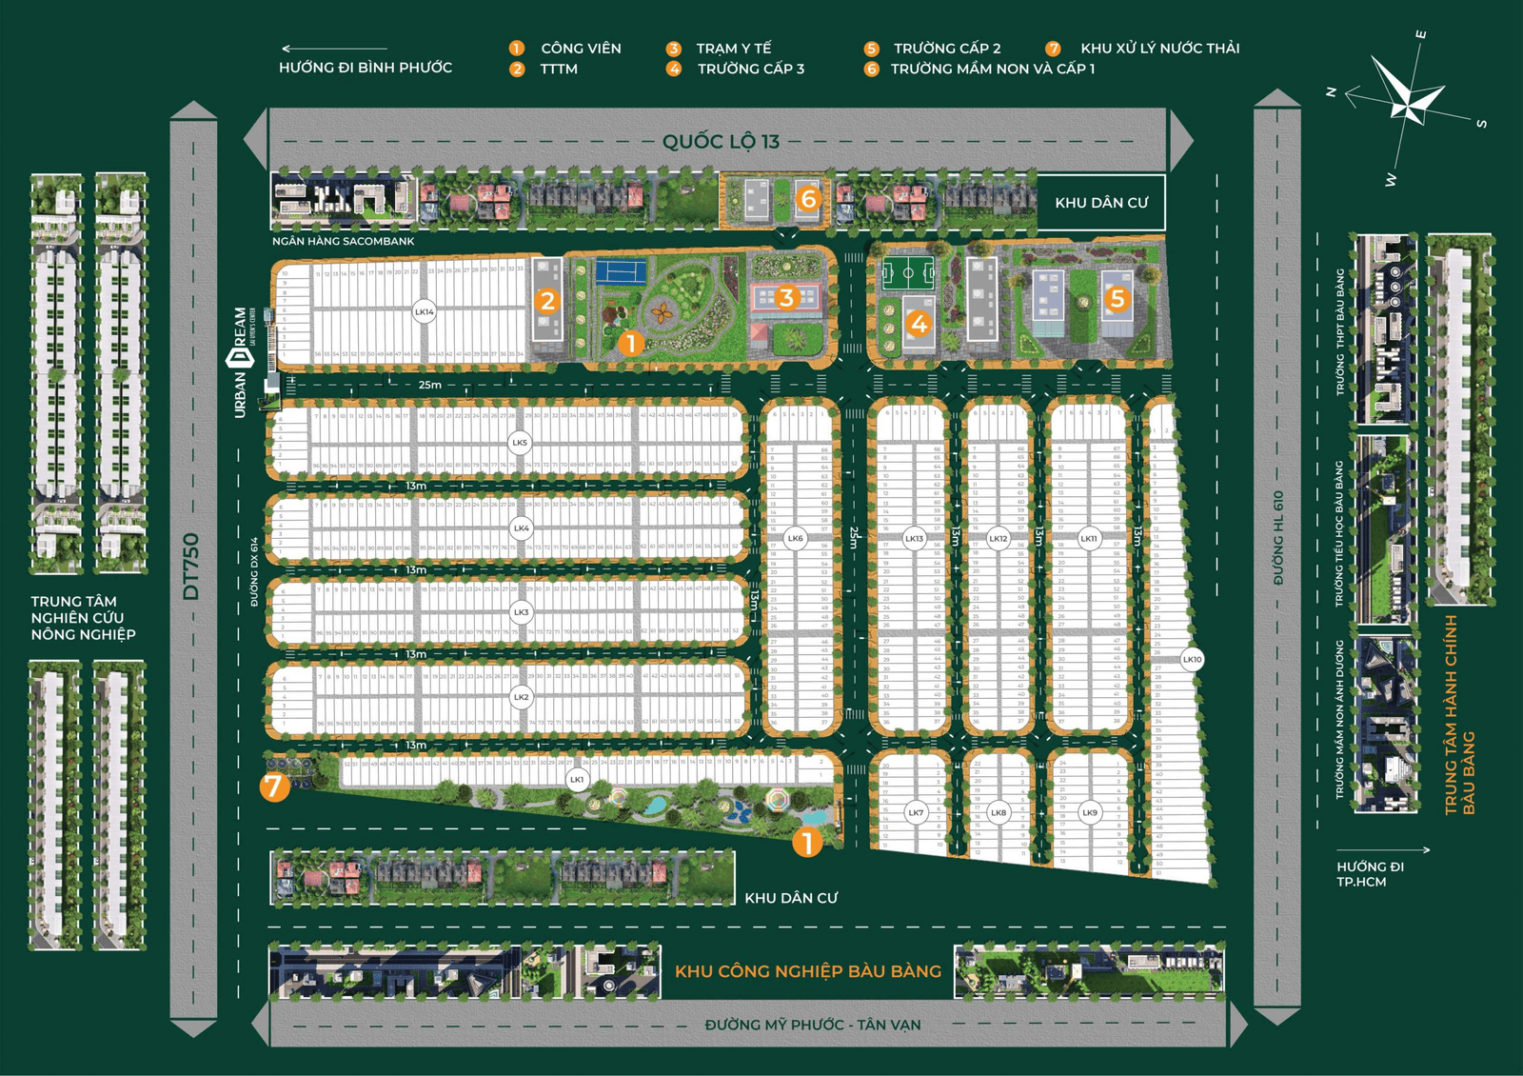Click the LK3 block label
This screenshot has width=1523, height=1076.
click(521, 612)
